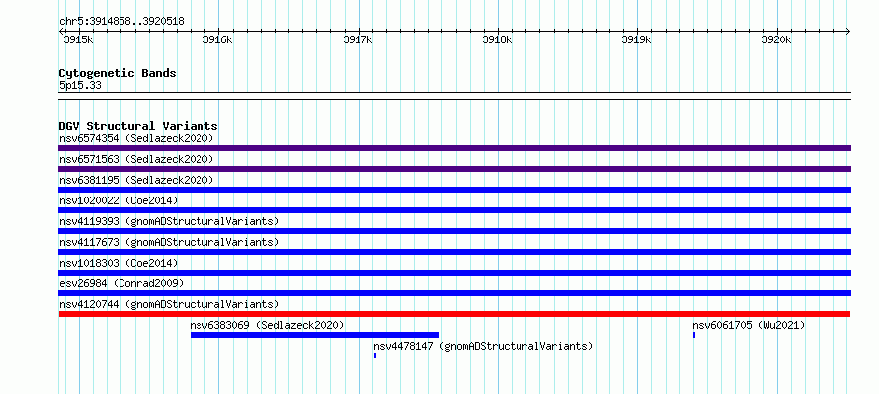Click the nsv6571563 (Sedlazeck2020) label
This screenshot has height=394, width=879.
pyautogui.click(x=136, y=159)
